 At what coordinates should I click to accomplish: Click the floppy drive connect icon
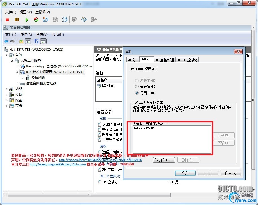tap(74, 19)
